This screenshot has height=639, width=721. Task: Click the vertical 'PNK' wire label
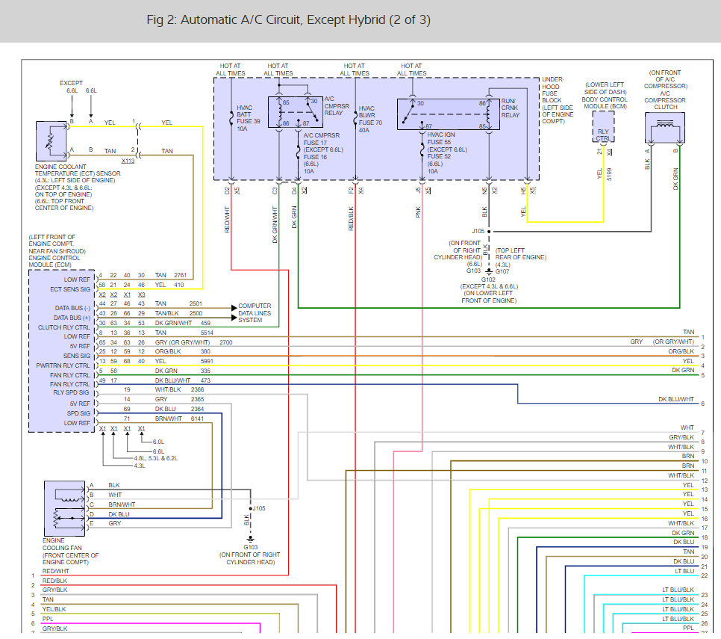pos(418,212)
